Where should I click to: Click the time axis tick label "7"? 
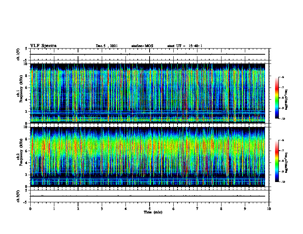(197, 209)
